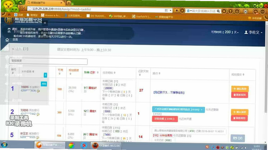The width and height of the screenshot is (268, 150).
Task: Open the 可用时间 200 天 dropdown
Action: point(225,32)
